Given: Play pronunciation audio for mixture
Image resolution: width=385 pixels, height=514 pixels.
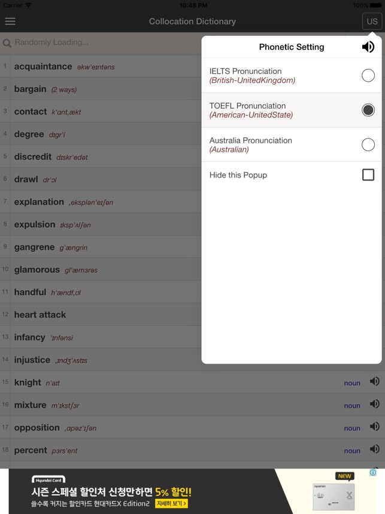Looking at the screenshot, I should tap(374, 404).
